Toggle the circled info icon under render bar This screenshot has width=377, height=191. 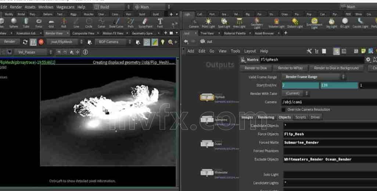click(x=85, y=52)
